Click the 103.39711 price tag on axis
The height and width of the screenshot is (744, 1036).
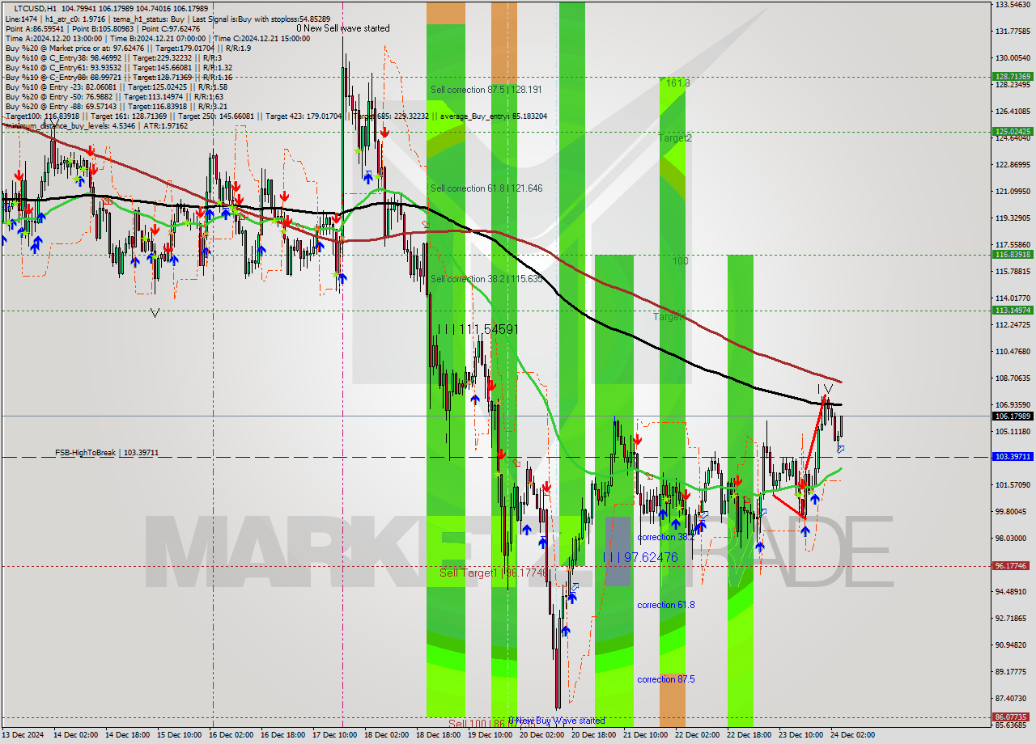pyautogui.click(x=1013, y=457)
